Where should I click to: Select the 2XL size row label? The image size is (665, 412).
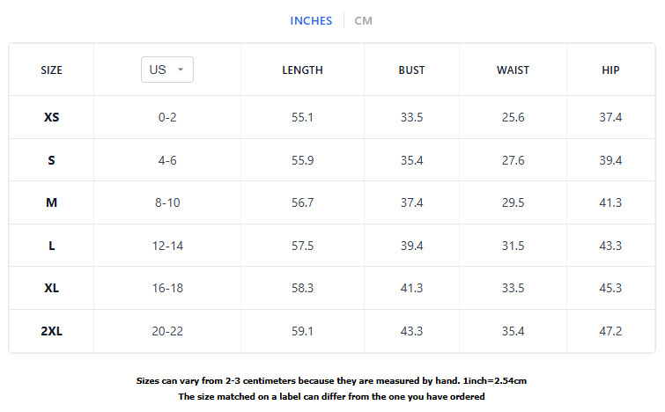point(51,331)
